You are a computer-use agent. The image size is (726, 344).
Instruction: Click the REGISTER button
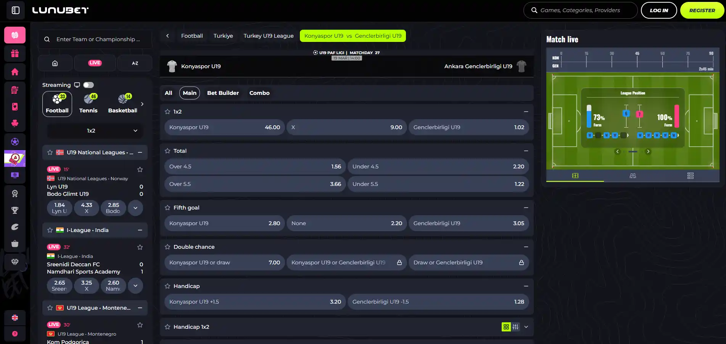(x=702, y=10)
